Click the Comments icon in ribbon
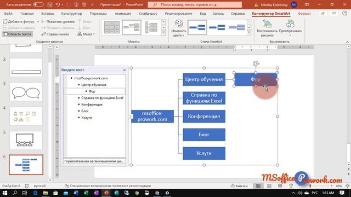 pyautogui.click(x=334, y=14)
